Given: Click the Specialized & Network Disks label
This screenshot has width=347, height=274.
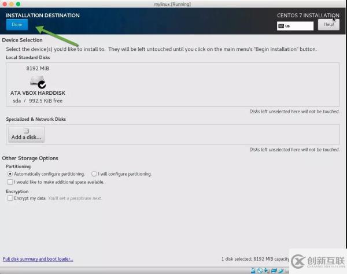Looking at the screenshot, I should coord(36,119).
